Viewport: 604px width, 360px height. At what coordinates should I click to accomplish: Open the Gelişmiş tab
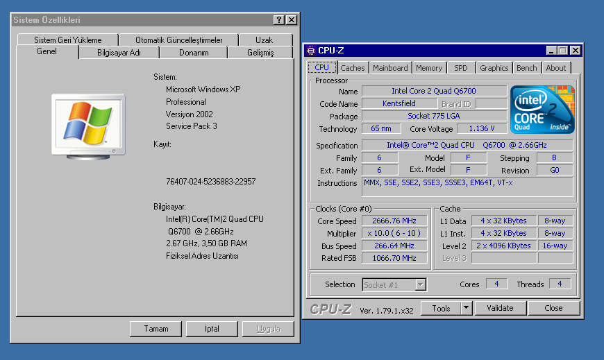(x=260, y=53)
